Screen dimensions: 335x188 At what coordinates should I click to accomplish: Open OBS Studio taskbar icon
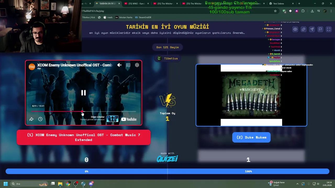pos(76,184)
